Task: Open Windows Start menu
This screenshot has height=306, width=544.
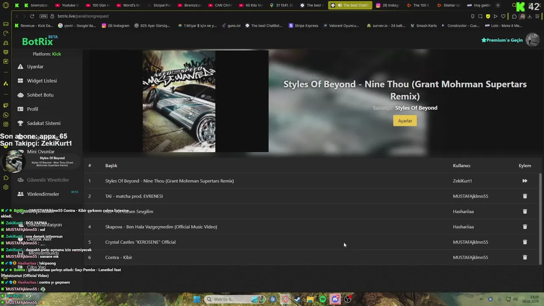Action: point(197,299)
